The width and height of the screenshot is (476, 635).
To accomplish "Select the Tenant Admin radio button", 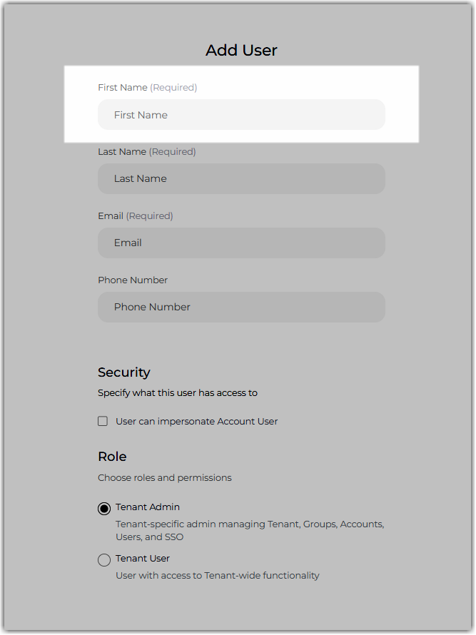I will [x=104, y=508].
